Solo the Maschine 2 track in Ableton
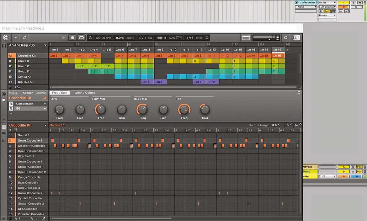Viewport: 367px width, 221px height. tap(354, 3)
